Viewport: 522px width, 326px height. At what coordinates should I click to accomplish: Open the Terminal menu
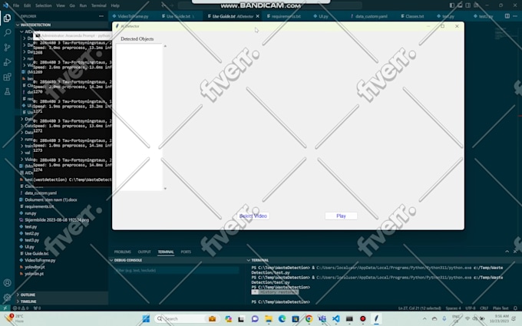99,5
